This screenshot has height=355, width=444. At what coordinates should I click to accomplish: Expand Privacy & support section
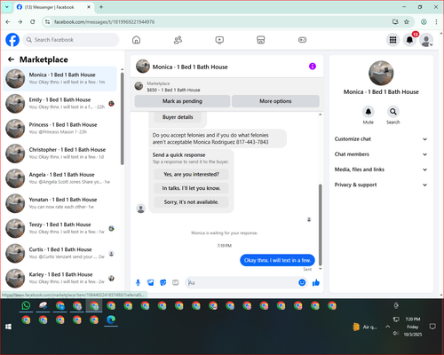(x=381, y=185)
